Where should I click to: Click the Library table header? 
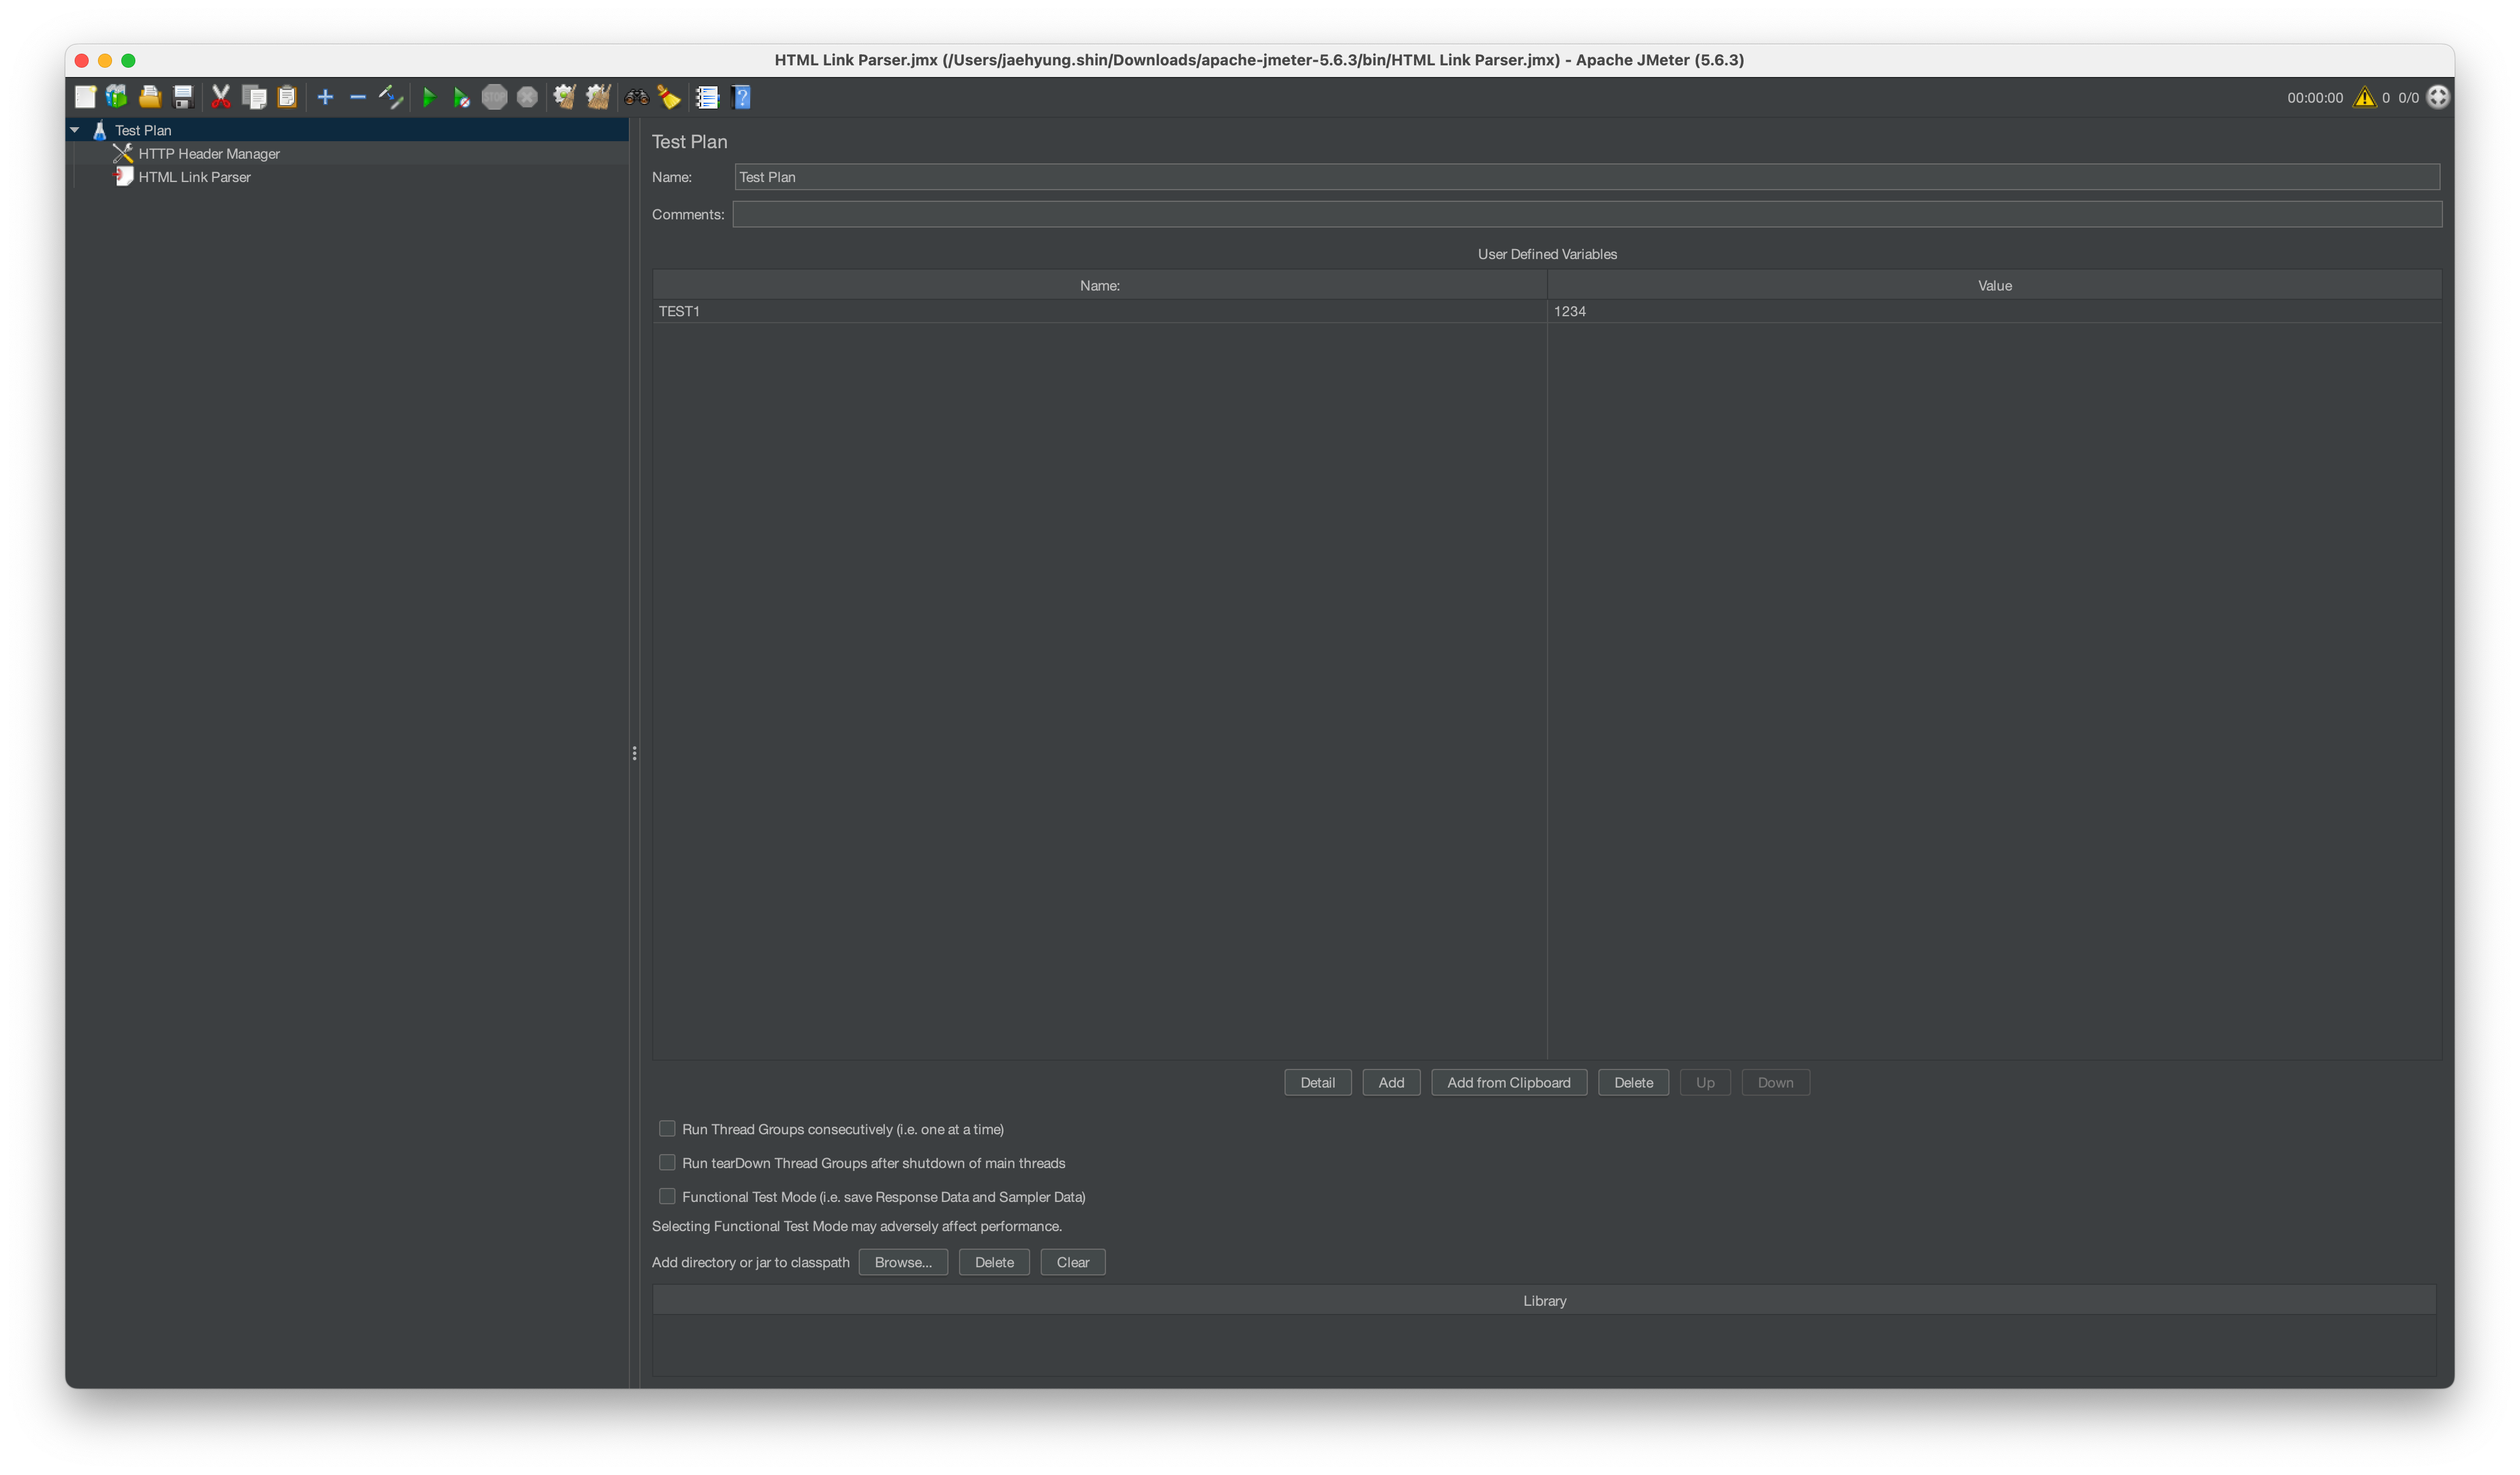point(1544,1300)
